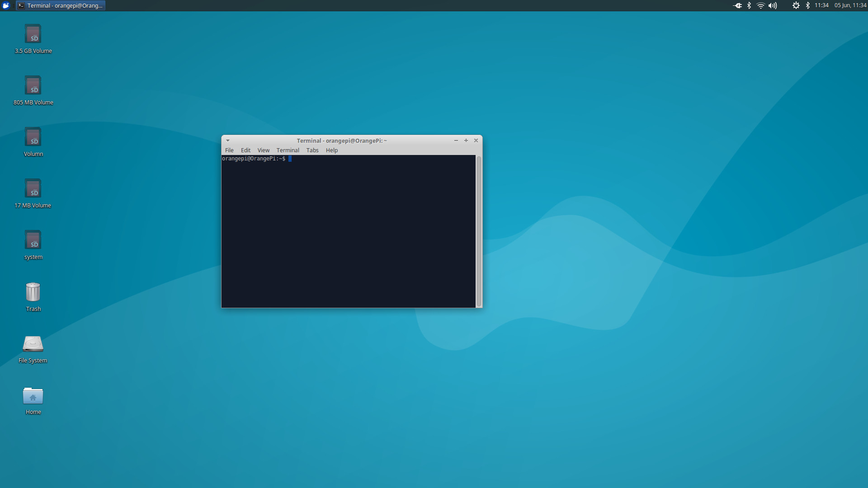Click the Trash desktop icon

(33, 292)
